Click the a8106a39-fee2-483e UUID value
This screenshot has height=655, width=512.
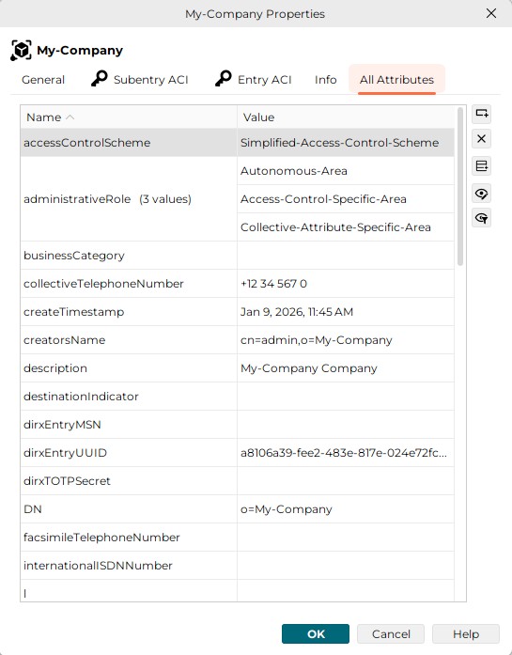click(346, 453)
